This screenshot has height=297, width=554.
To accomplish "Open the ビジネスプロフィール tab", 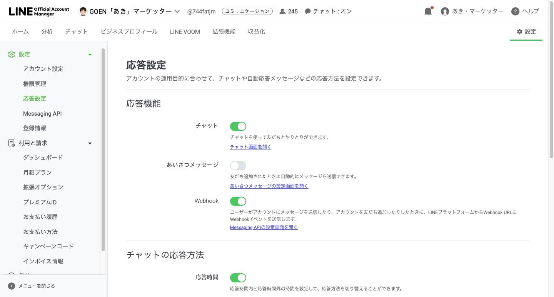I will coord(129,32).
